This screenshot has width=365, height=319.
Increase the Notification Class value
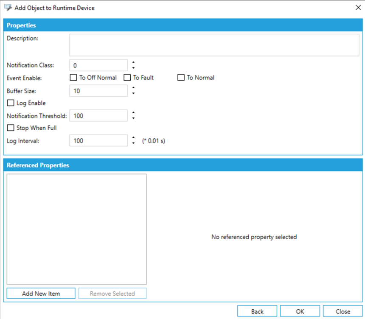[133, 63]
